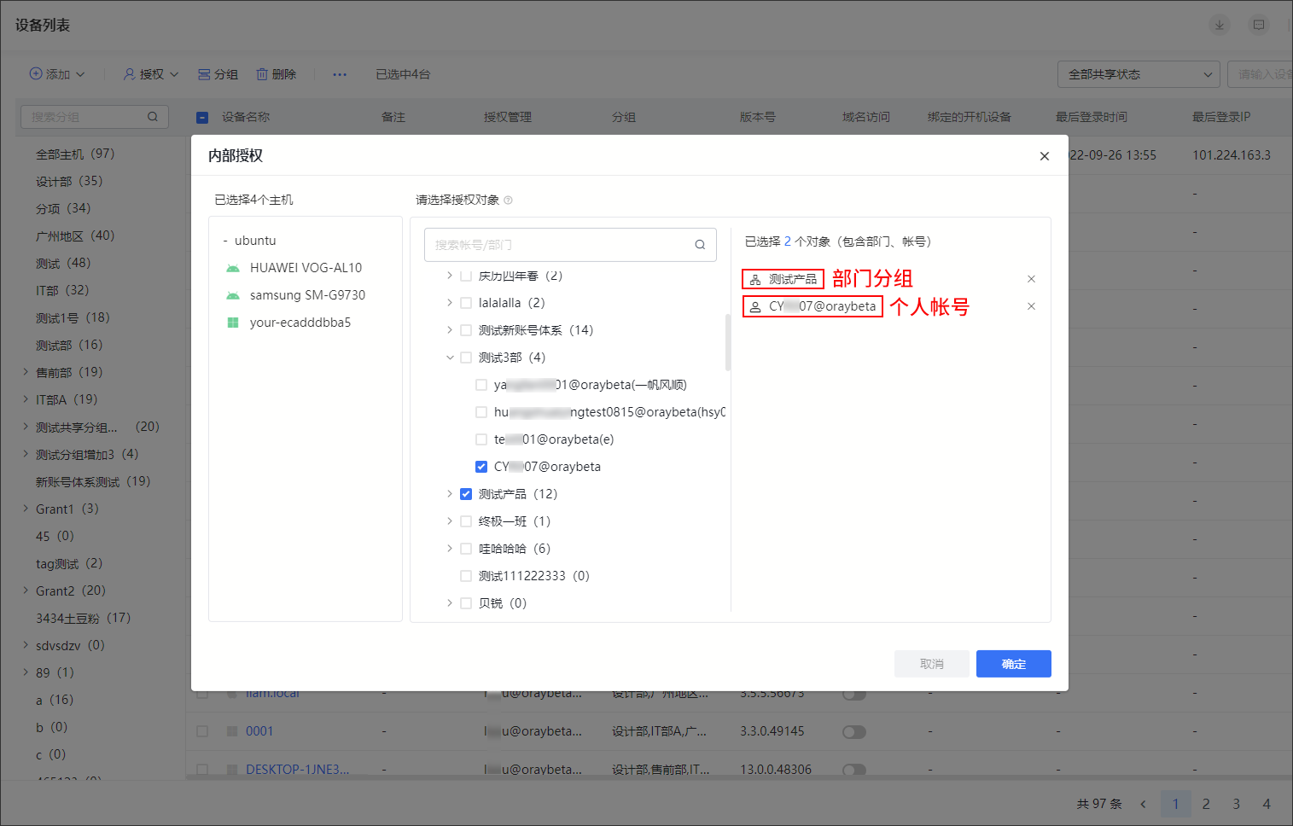This screenshot has width=1293, height=826.
Task: Expand the 终极一班 department node
Action: [x=450, y=521]
